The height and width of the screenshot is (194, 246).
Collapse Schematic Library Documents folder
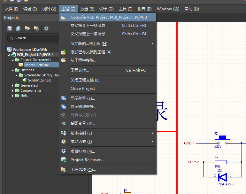[x=17, y=75]
